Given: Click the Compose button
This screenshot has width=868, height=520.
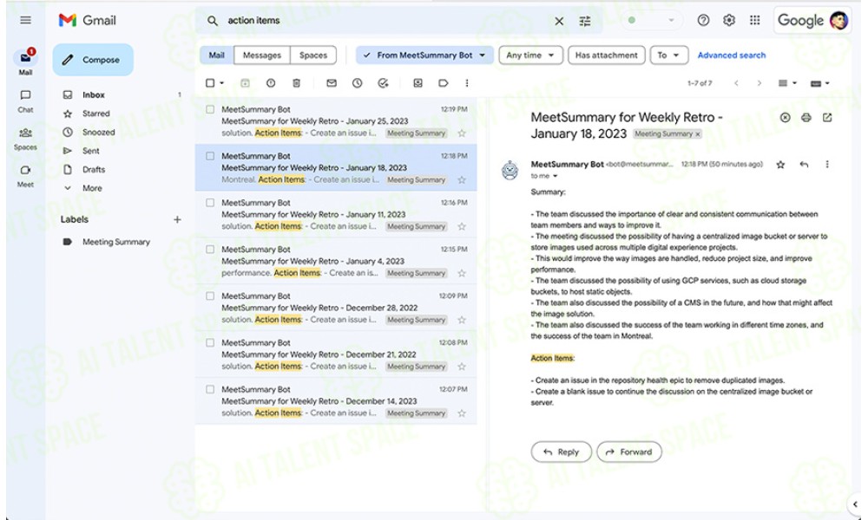Looking at the screenshot, I should pos(93,60).
